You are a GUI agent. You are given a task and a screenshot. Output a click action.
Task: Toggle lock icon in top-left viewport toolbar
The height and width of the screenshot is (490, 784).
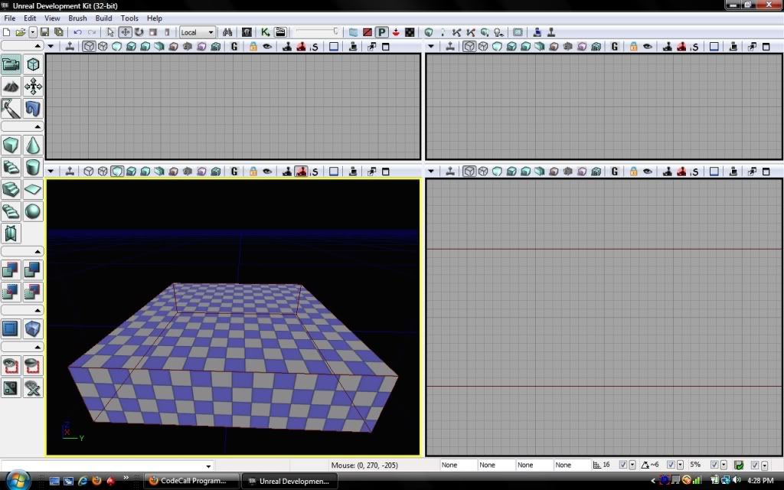[253, 47]
